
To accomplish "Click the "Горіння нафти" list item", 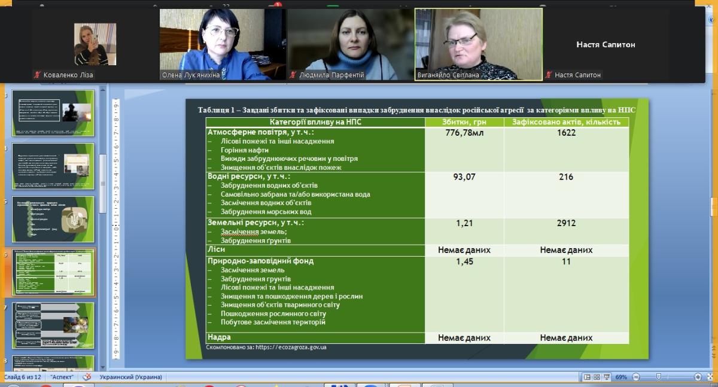I will click(245, 150).
